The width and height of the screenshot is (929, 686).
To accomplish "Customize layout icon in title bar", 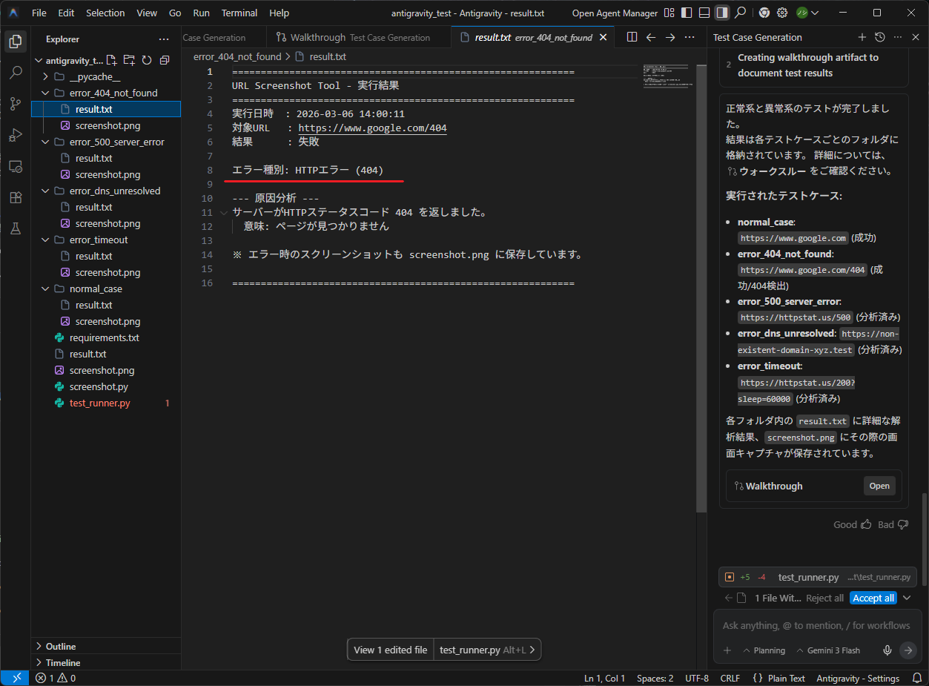I will click(x=670, y=13).
